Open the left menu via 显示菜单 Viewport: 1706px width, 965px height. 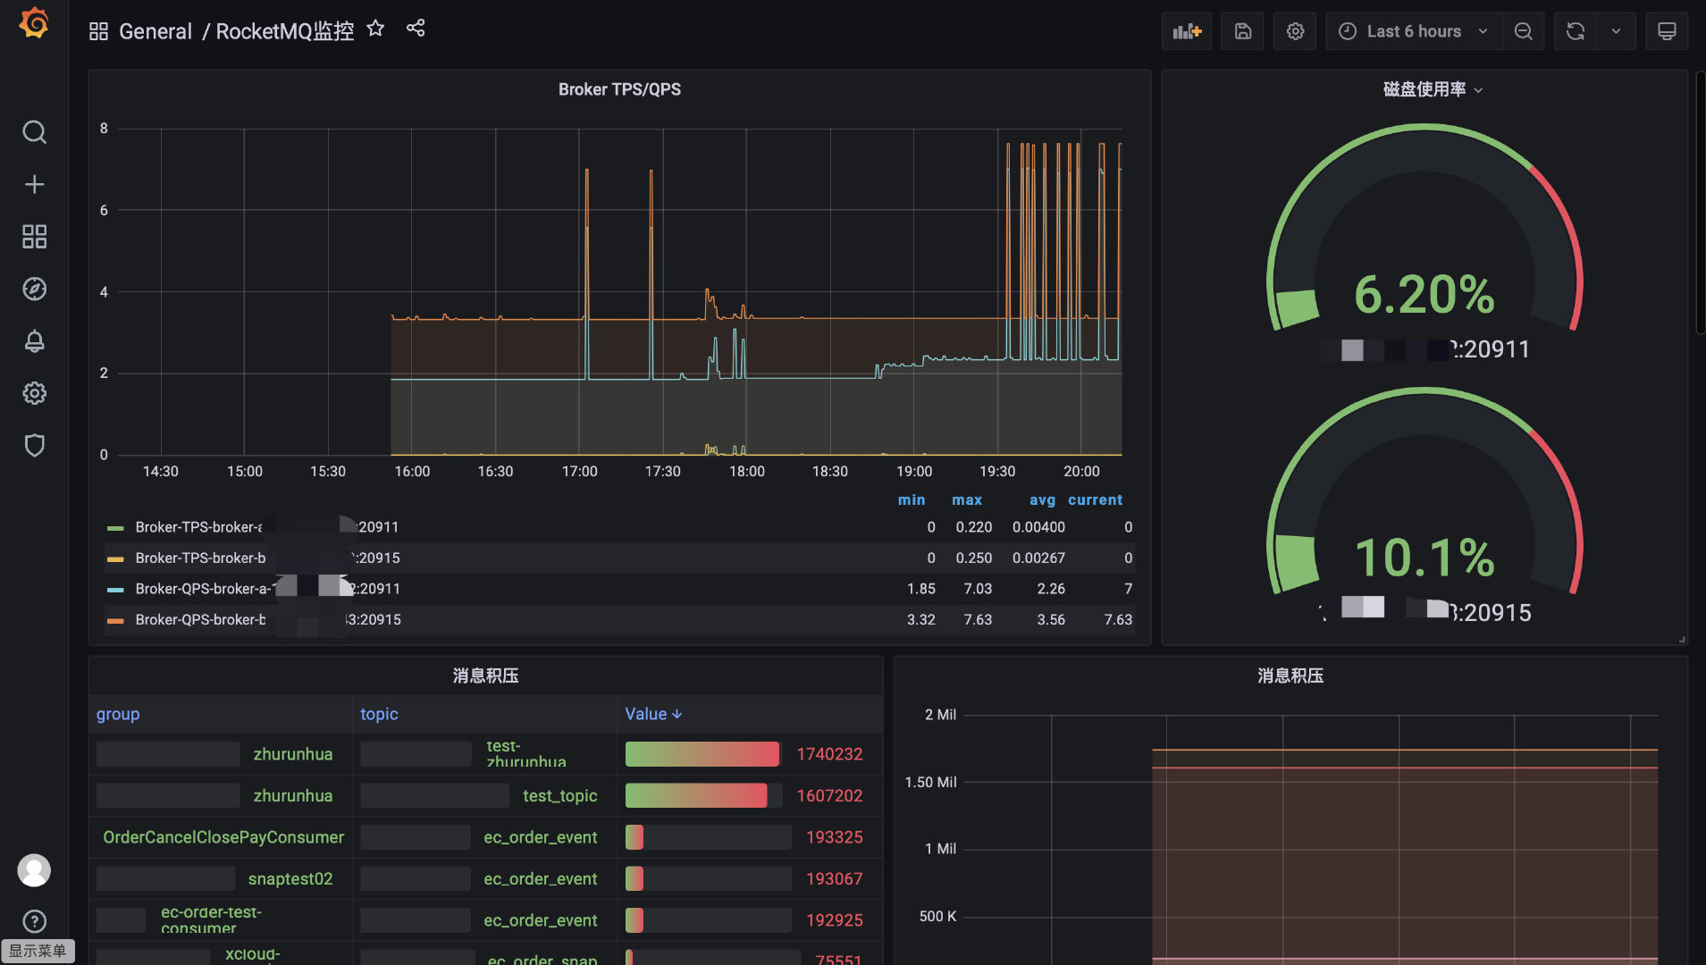[x=37, y=952]
